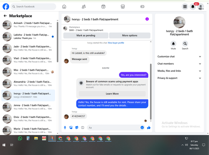Select the Ivoryy conversation in list
Image resolution: width=209 pixels, height=155 pixels.
(x=28, y=95)
